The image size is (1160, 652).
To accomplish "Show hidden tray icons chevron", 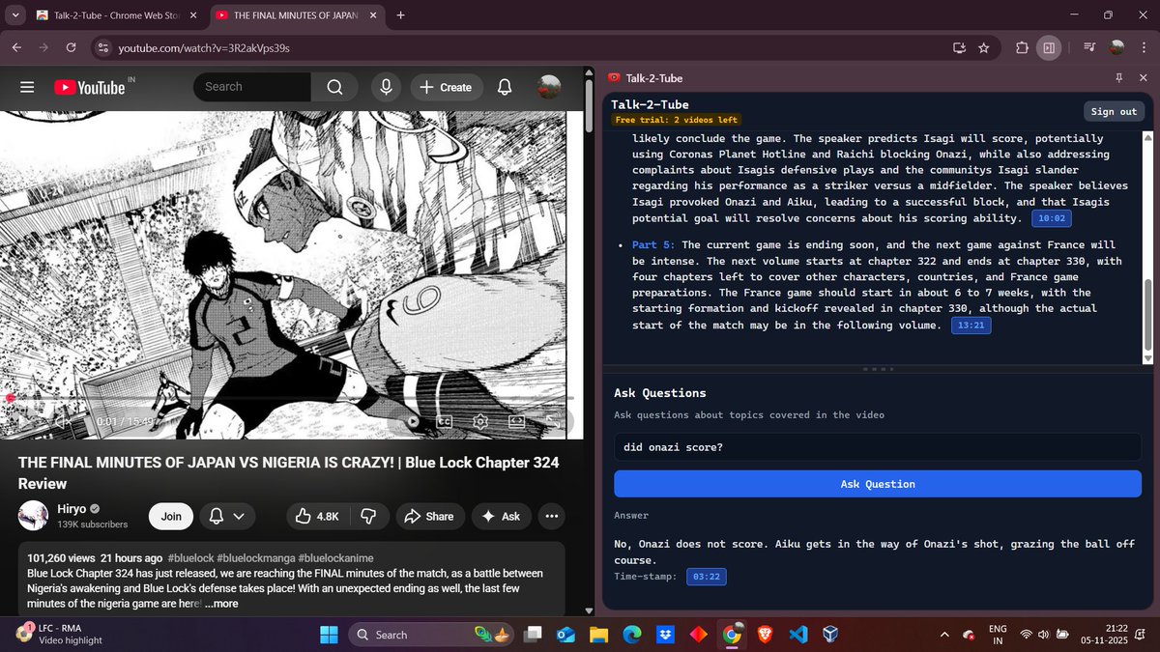I will [x=944, y=635].
